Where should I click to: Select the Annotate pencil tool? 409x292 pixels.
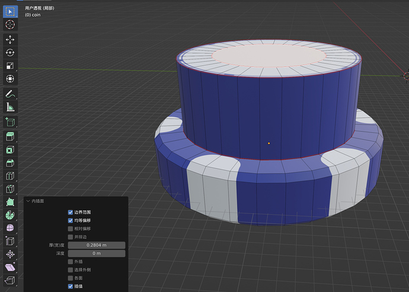click(x=11, y=94)
